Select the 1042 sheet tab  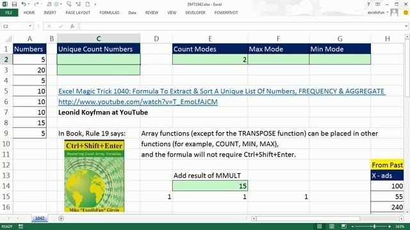[x=40, y=218]
